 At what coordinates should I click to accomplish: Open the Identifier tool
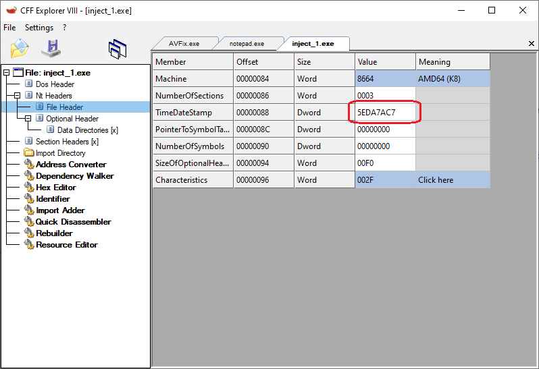[53, 199]
